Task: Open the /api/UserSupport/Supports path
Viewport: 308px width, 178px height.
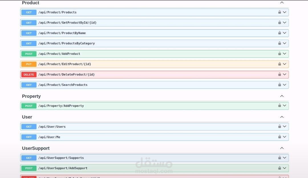Action: (x=61, y=158)
